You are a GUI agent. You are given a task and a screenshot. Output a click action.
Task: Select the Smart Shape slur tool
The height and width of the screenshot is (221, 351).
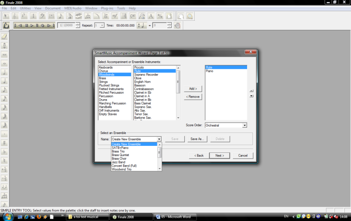(97, 16)
